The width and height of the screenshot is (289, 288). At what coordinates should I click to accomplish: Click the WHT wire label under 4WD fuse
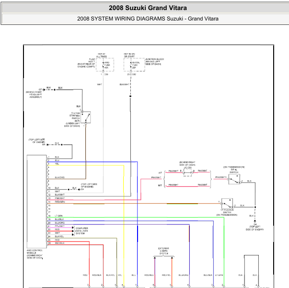tap(100, 84)
